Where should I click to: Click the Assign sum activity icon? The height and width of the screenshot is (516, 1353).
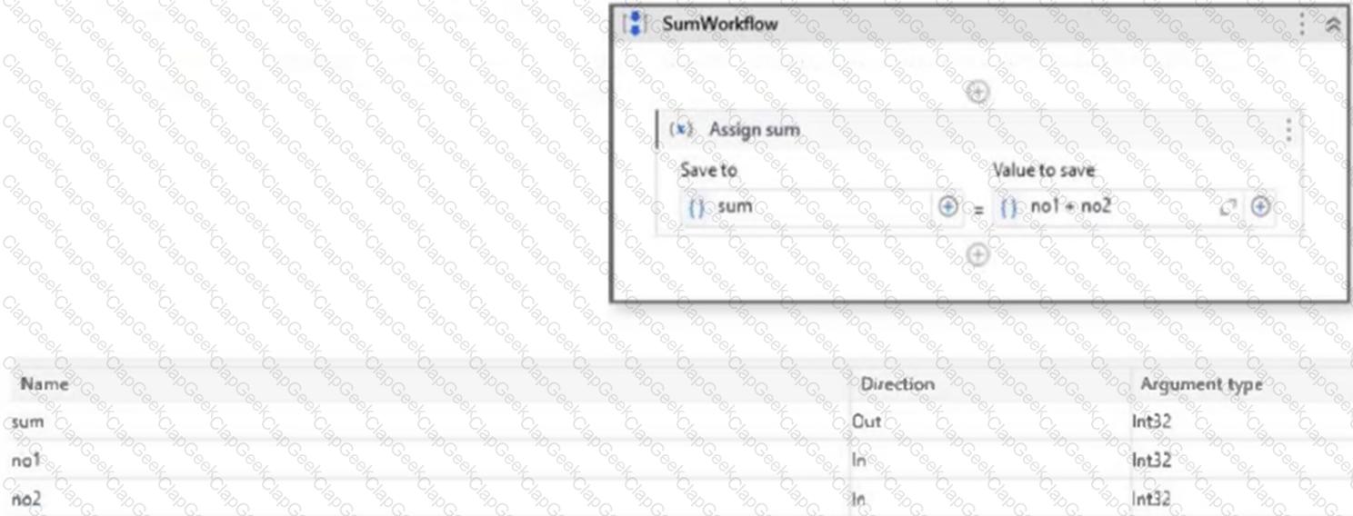tap(680, 129)
